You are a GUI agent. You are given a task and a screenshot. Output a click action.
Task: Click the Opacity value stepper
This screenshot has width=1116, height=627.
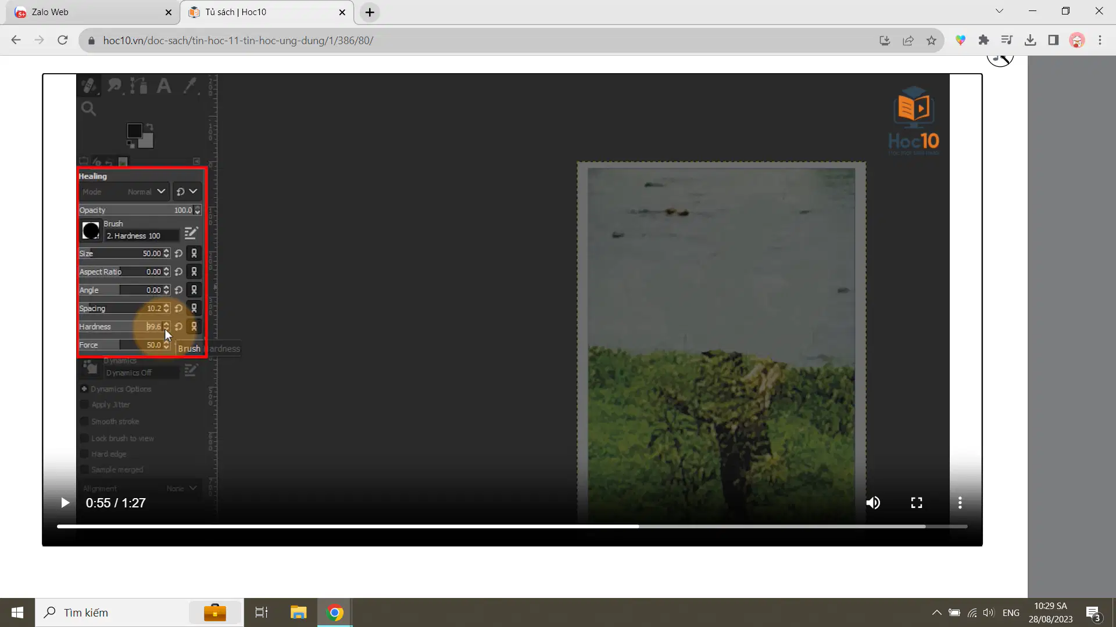click(x=198, y=210)
